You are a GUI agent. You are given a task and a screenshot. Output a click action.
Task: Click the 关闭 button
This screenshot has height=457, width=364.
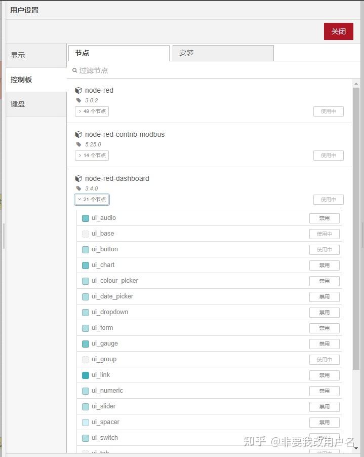click(338, 31)
